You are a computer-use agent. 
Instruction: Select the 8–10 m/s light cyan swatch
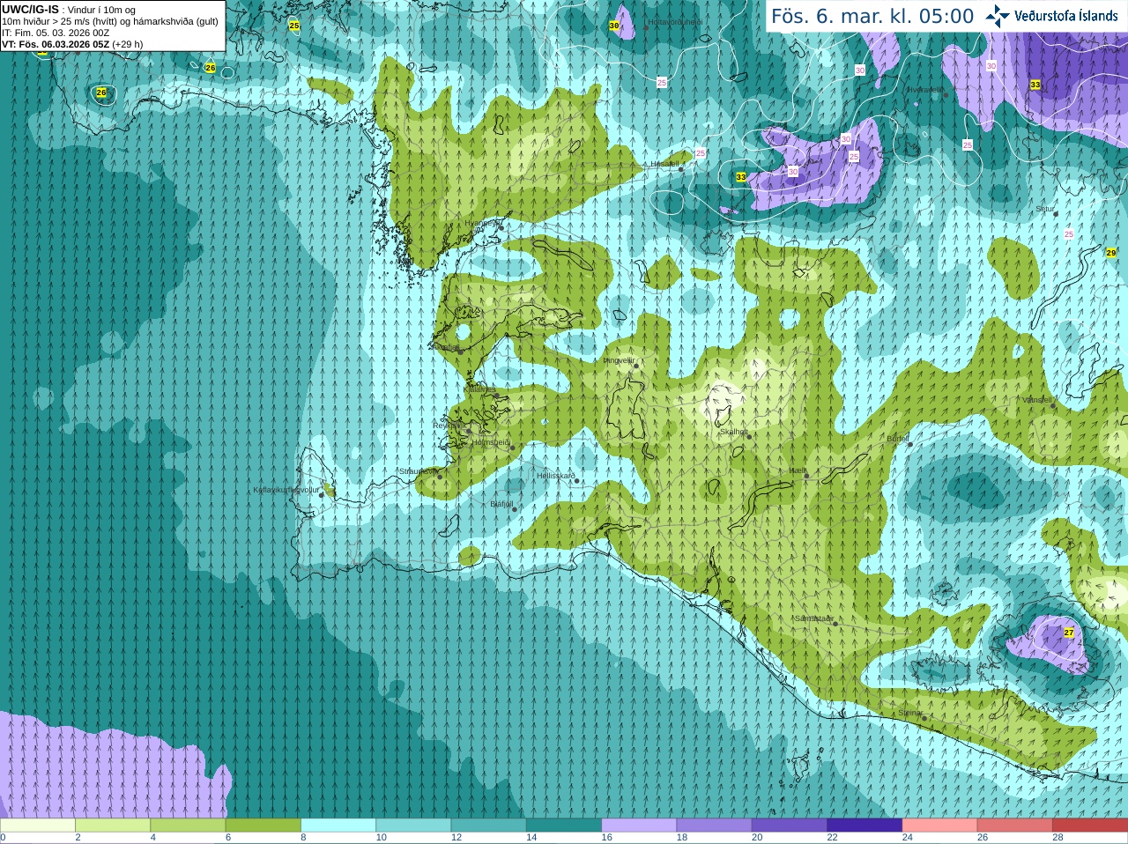[x=338, y=825]
